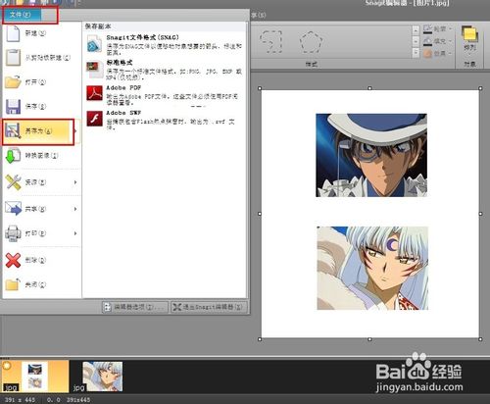Select the 保存 (Save) menu entry
Screen dimensions: 490x404
coord(41,106)
